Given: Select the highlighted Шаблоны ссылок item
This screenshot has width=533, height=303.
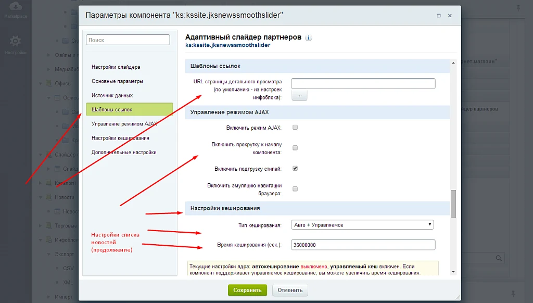Looking at the screenshot, I should (130, 109).
